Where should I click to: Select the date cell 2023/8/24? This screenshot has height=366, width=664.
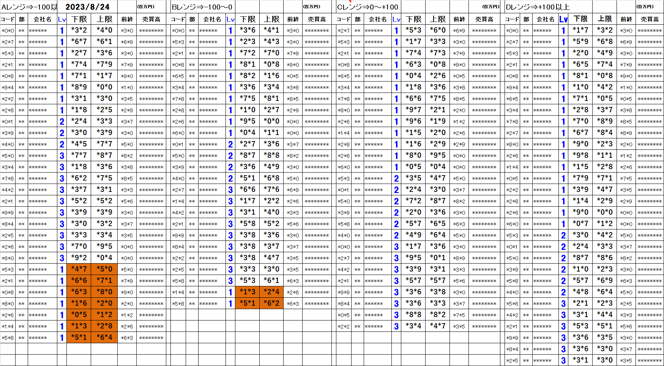pyautogui.click(x=87, y=7)
